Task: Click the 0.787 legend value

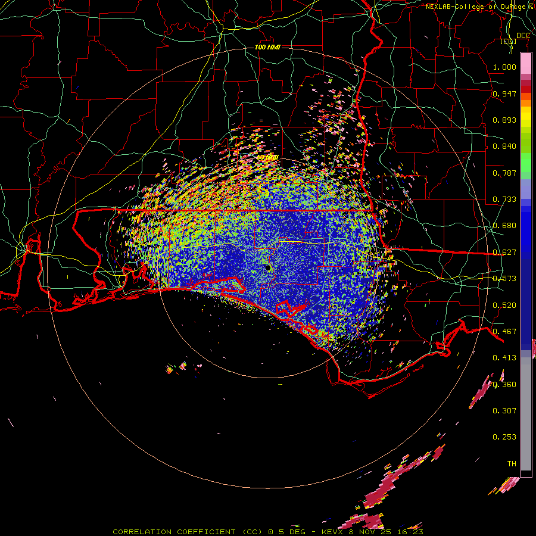Action: point(504,173)
